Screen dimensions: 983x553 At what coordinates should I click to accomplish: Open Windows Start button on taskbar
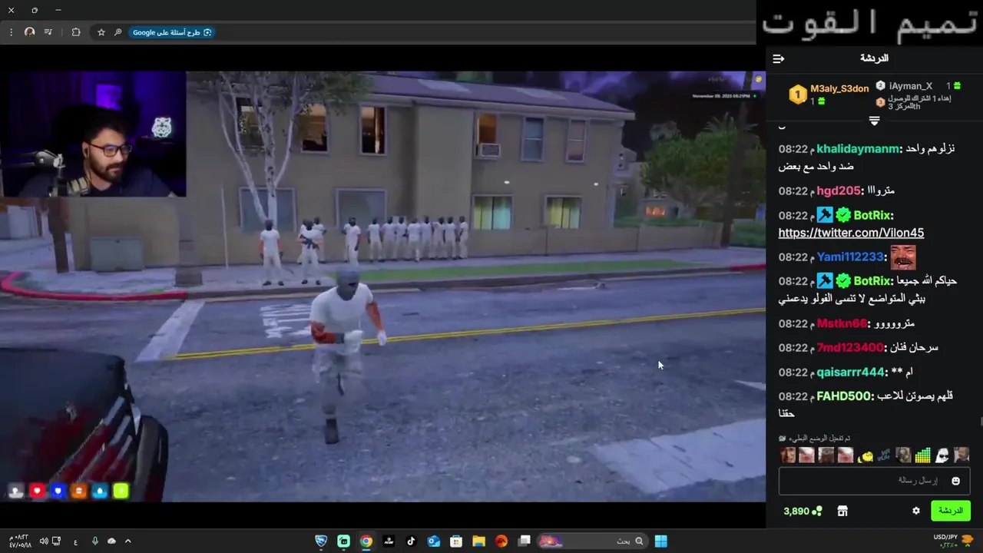pos(661,541)
